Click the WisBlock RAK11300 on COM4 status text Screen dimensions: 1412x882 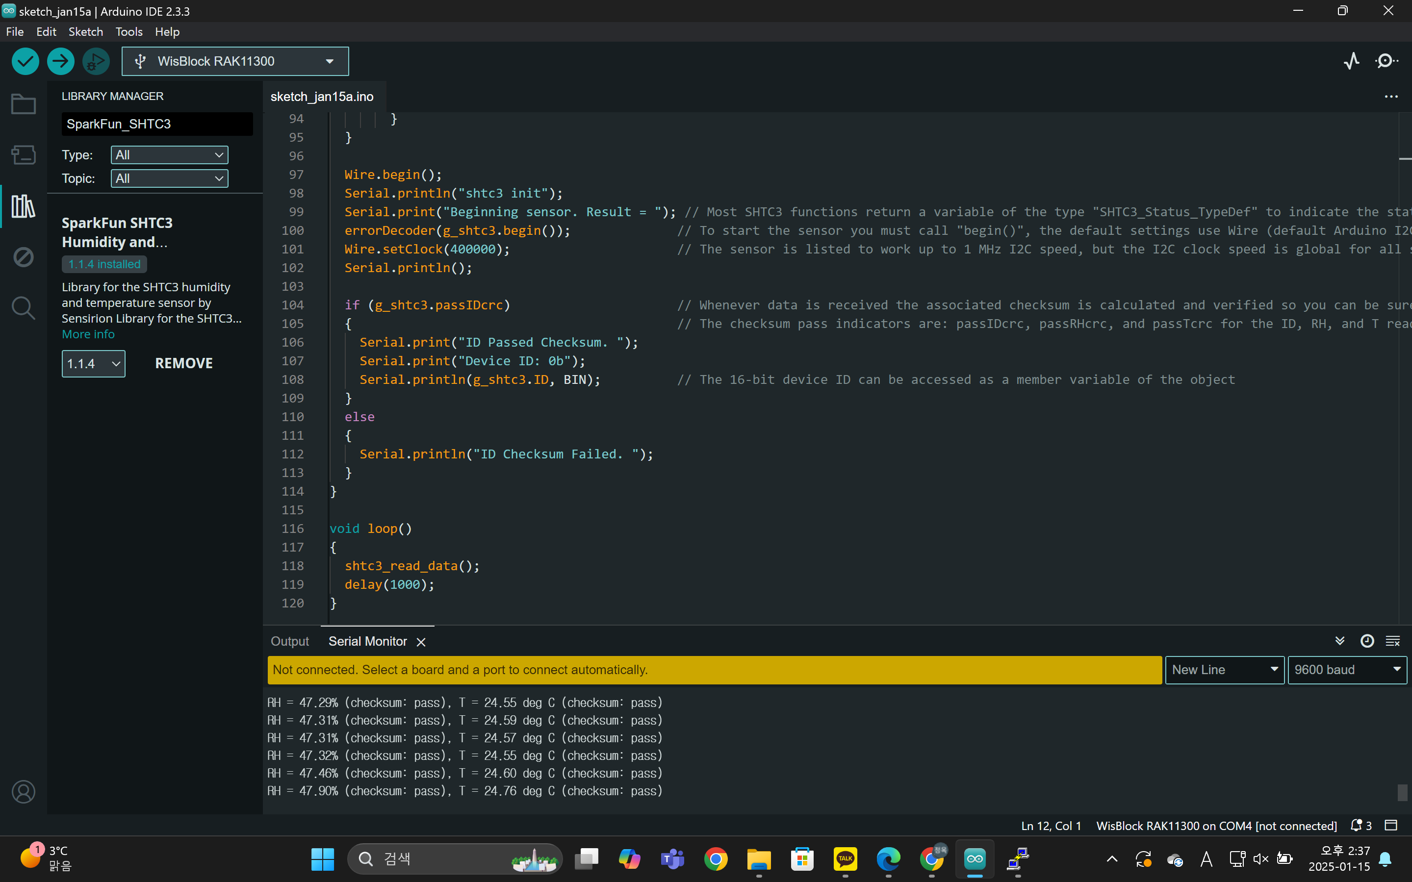(1216, 826)
